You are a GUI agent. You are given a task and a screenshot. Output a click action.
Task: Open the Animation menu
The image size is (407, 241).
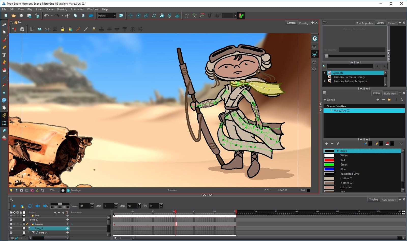[77, 9]
